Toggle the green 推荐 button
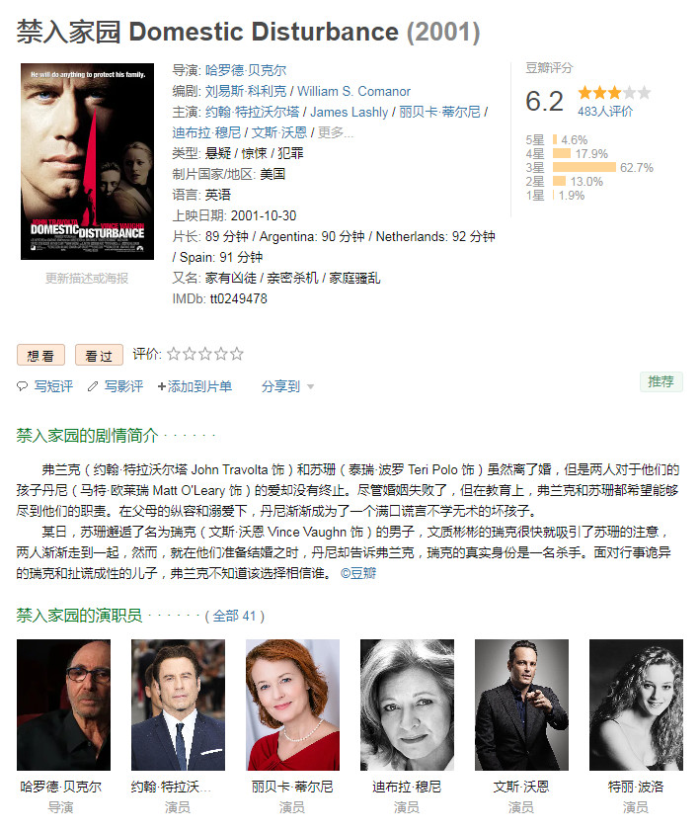 pyautogui.click(x=661, y=381)
